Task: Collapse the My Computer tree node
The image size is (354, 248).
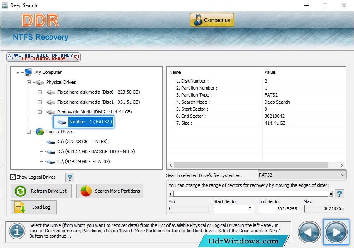Action: pos(17,72)
